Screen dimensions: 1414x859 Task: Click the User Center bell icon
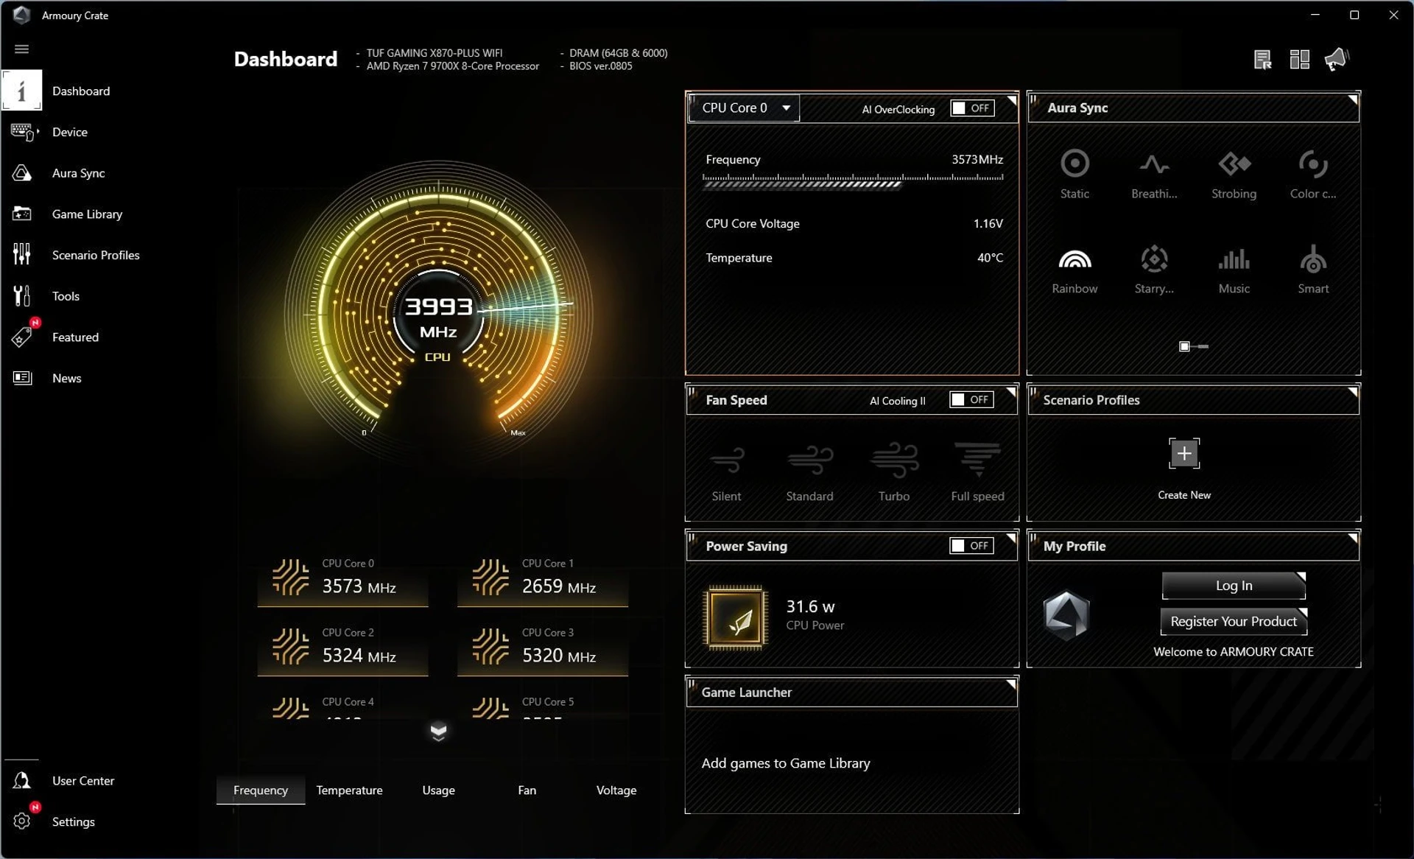pos(22,780)
